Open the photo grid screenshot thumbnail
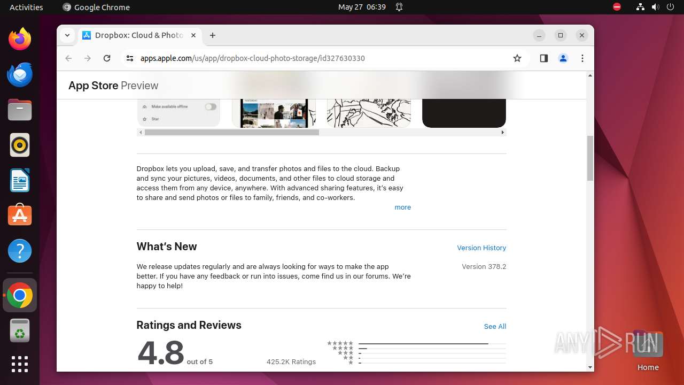 [x=274, y=113]
